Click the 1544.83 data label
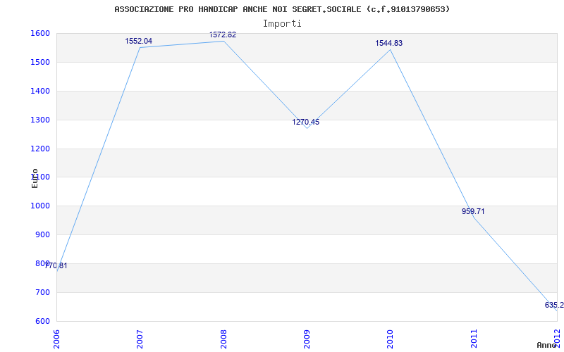564x352 pixels. [x=389, y=44]
